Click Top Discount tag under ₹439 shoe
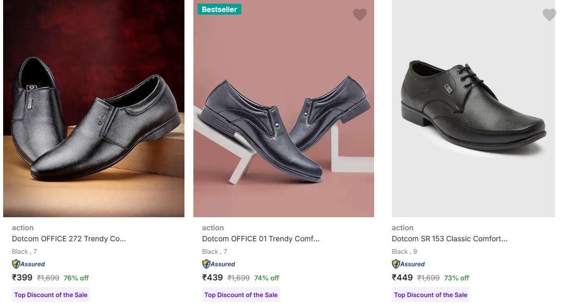This screenshot has height=306, width=568. pos(241,295)
